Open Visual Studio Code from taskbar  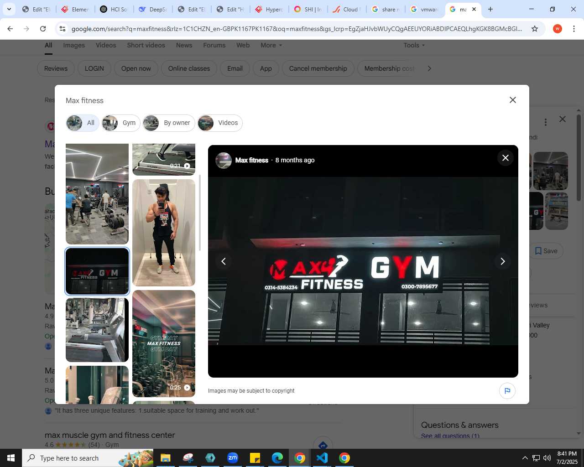322,458
